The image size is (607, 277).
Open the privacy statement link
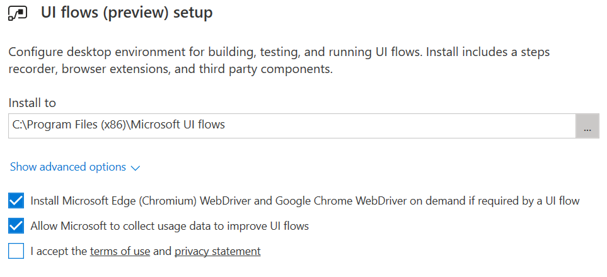coord(217,251)
